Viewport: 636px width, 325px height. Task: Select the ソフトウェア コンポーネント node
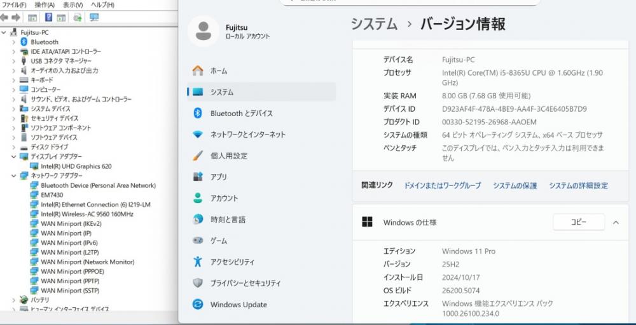(61, 128)
